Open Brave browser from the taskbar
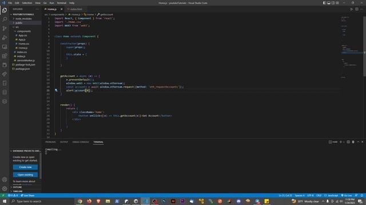The image size is (366, 205). pyautogui.click(x=98, y=201)
